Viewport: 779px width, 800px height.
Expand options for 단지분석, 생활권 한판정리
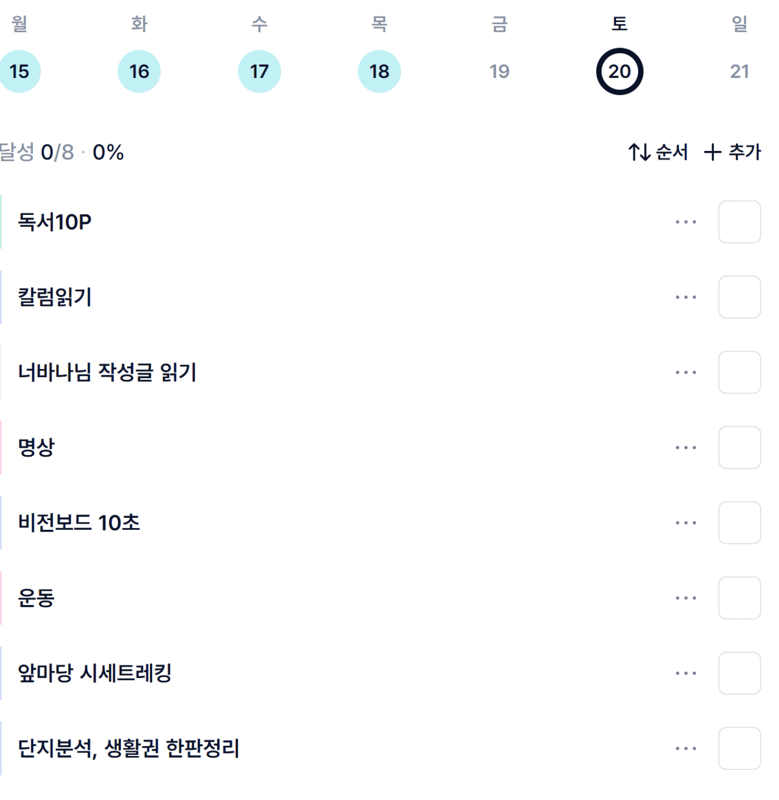click(x=686, y=749)
